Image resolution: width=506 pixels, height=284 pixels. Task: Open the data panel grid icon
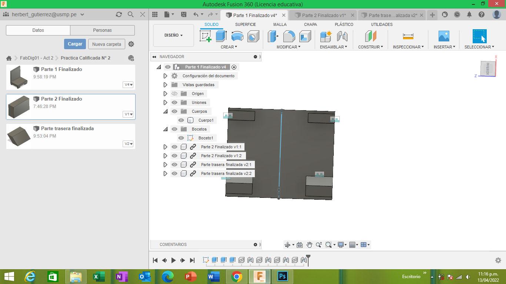coord(155,14)
